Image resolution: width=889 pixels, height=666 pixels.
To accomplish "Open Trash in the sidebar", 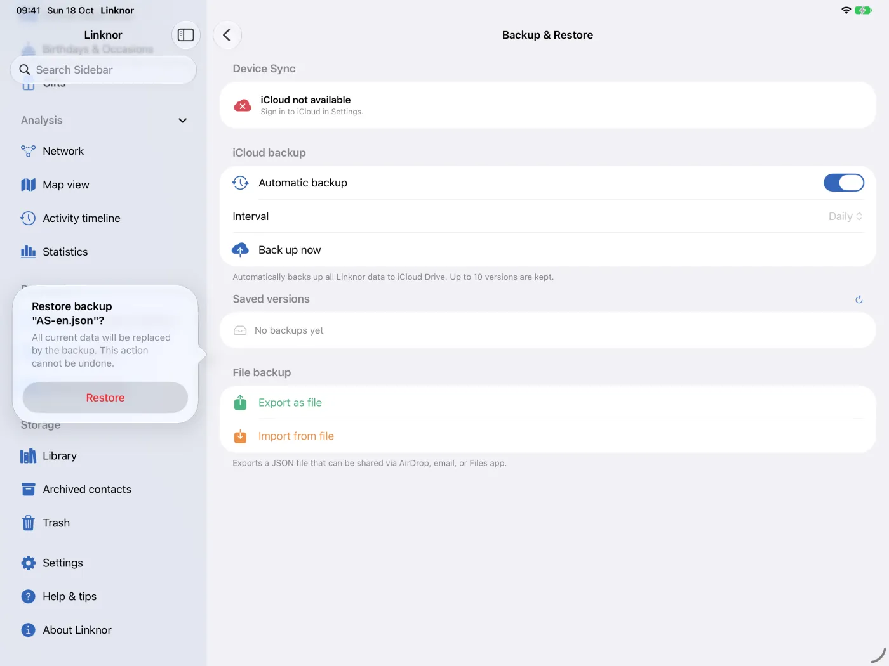I will [x=105, y=523].
